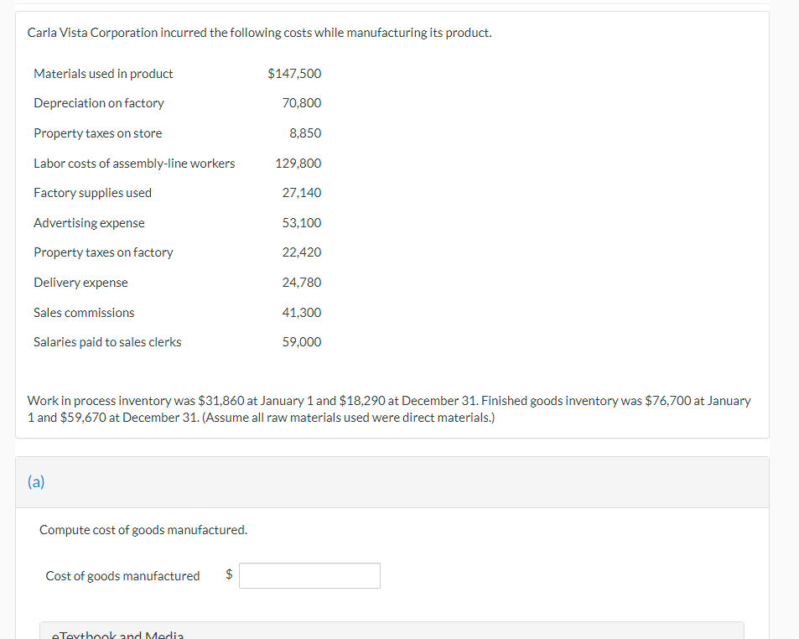Select the 59,000 value for sales clerks
The width and height of the screenshot is (799, 639).
point(302,341)
